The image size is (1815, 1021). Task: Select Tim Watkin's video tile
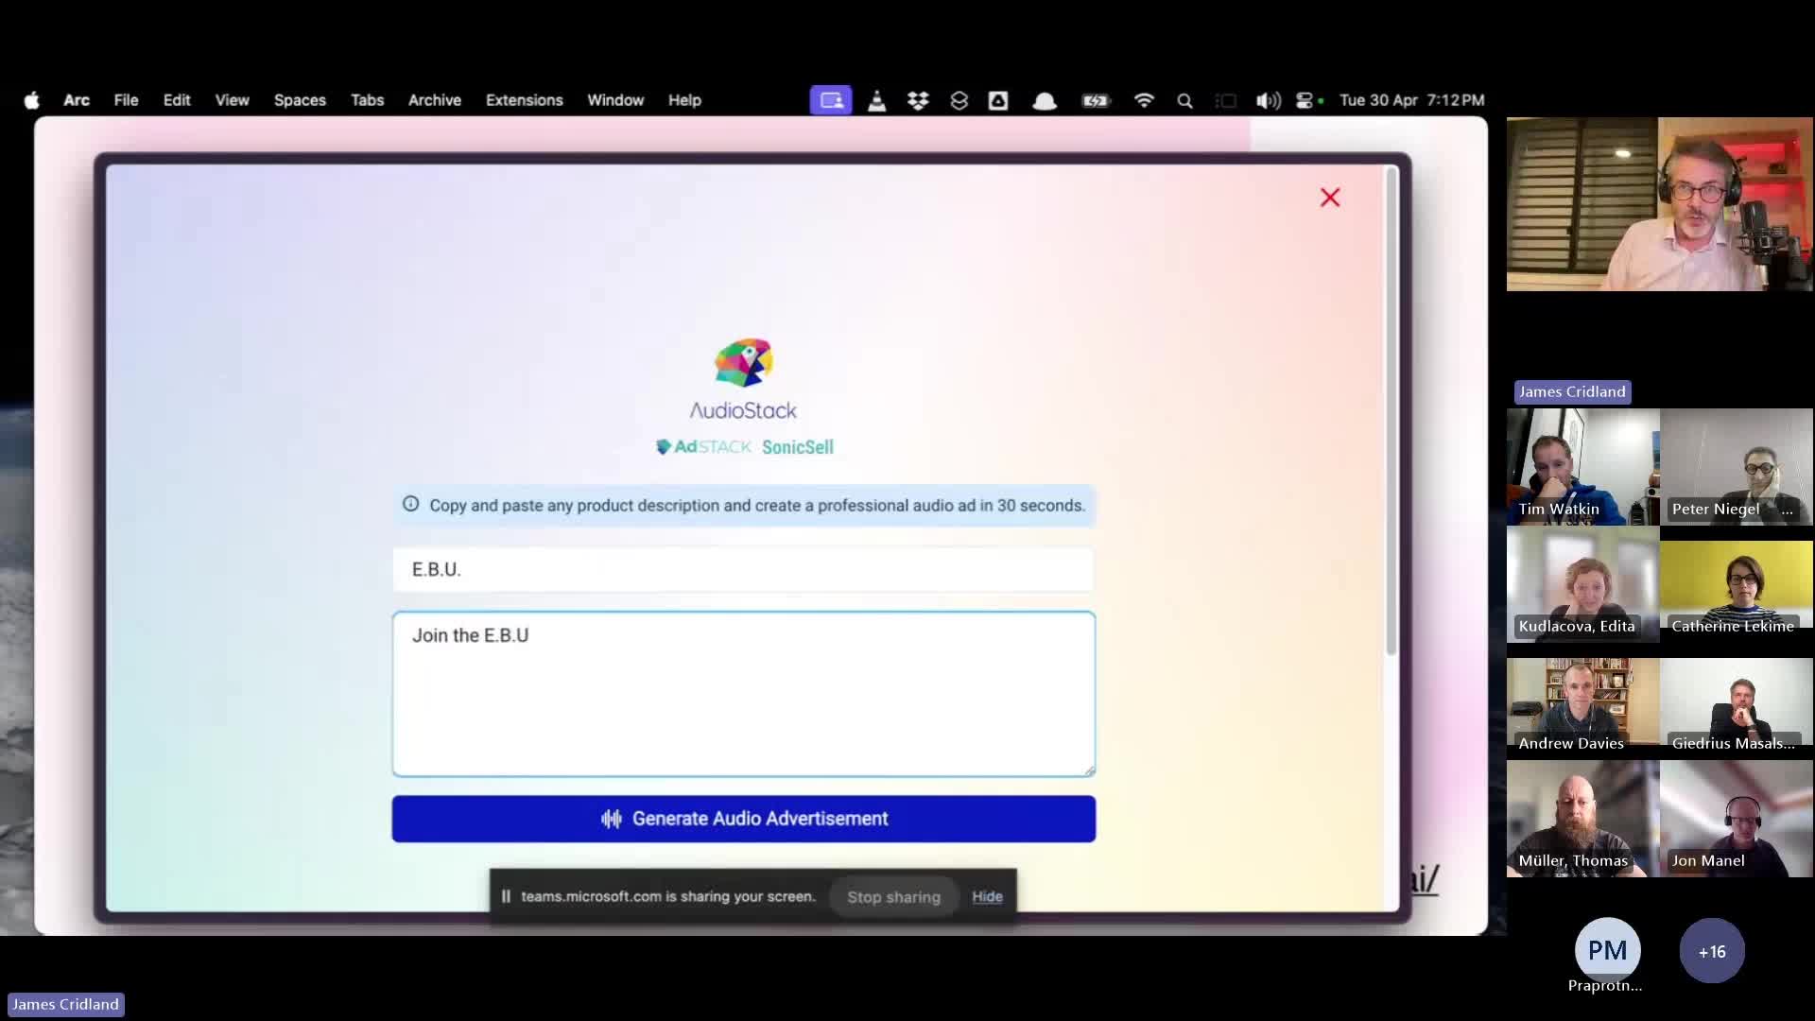coord(1582,467)
